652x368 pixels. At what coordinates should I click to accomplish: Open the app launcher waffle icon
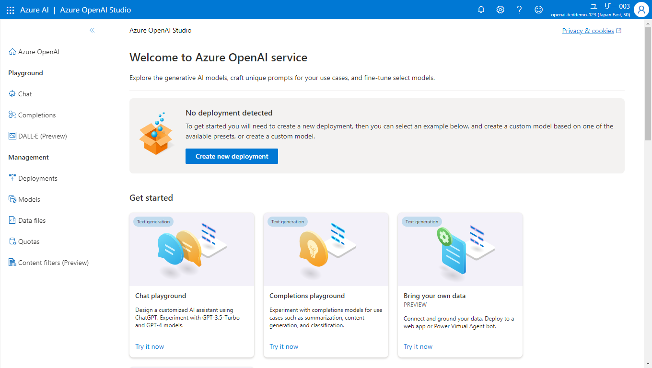pos(11,10)
